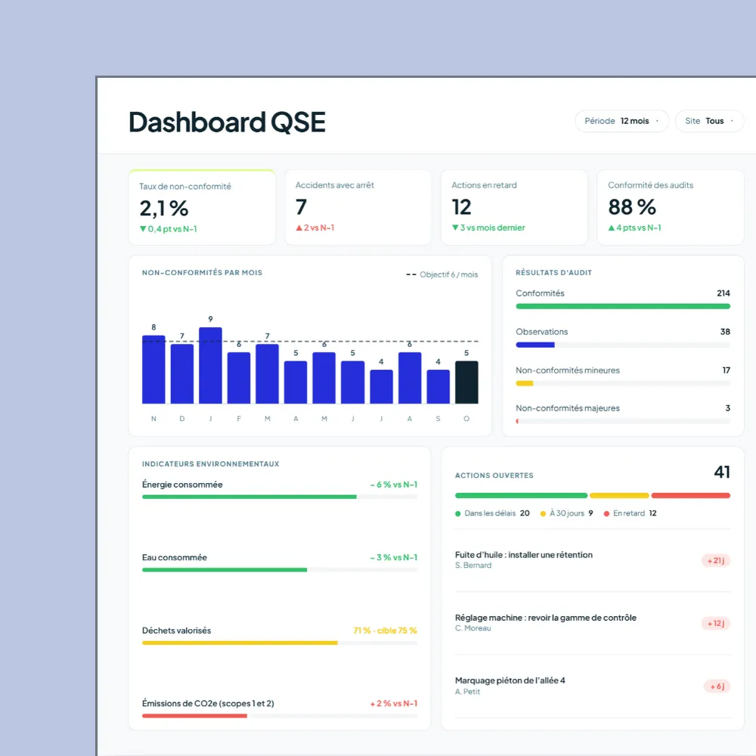
Task: Open the Site Tous dropdown
Action: point(709,121)
